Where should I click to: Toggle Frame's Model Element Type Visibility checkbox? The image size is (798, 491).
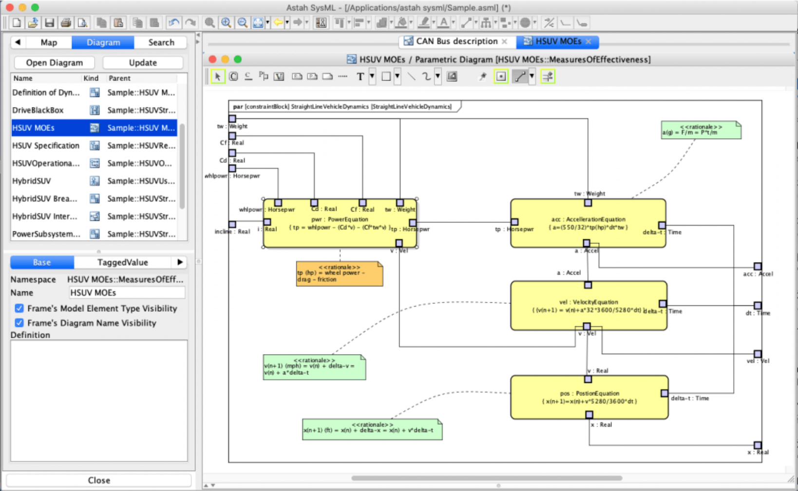pos(19,308)
